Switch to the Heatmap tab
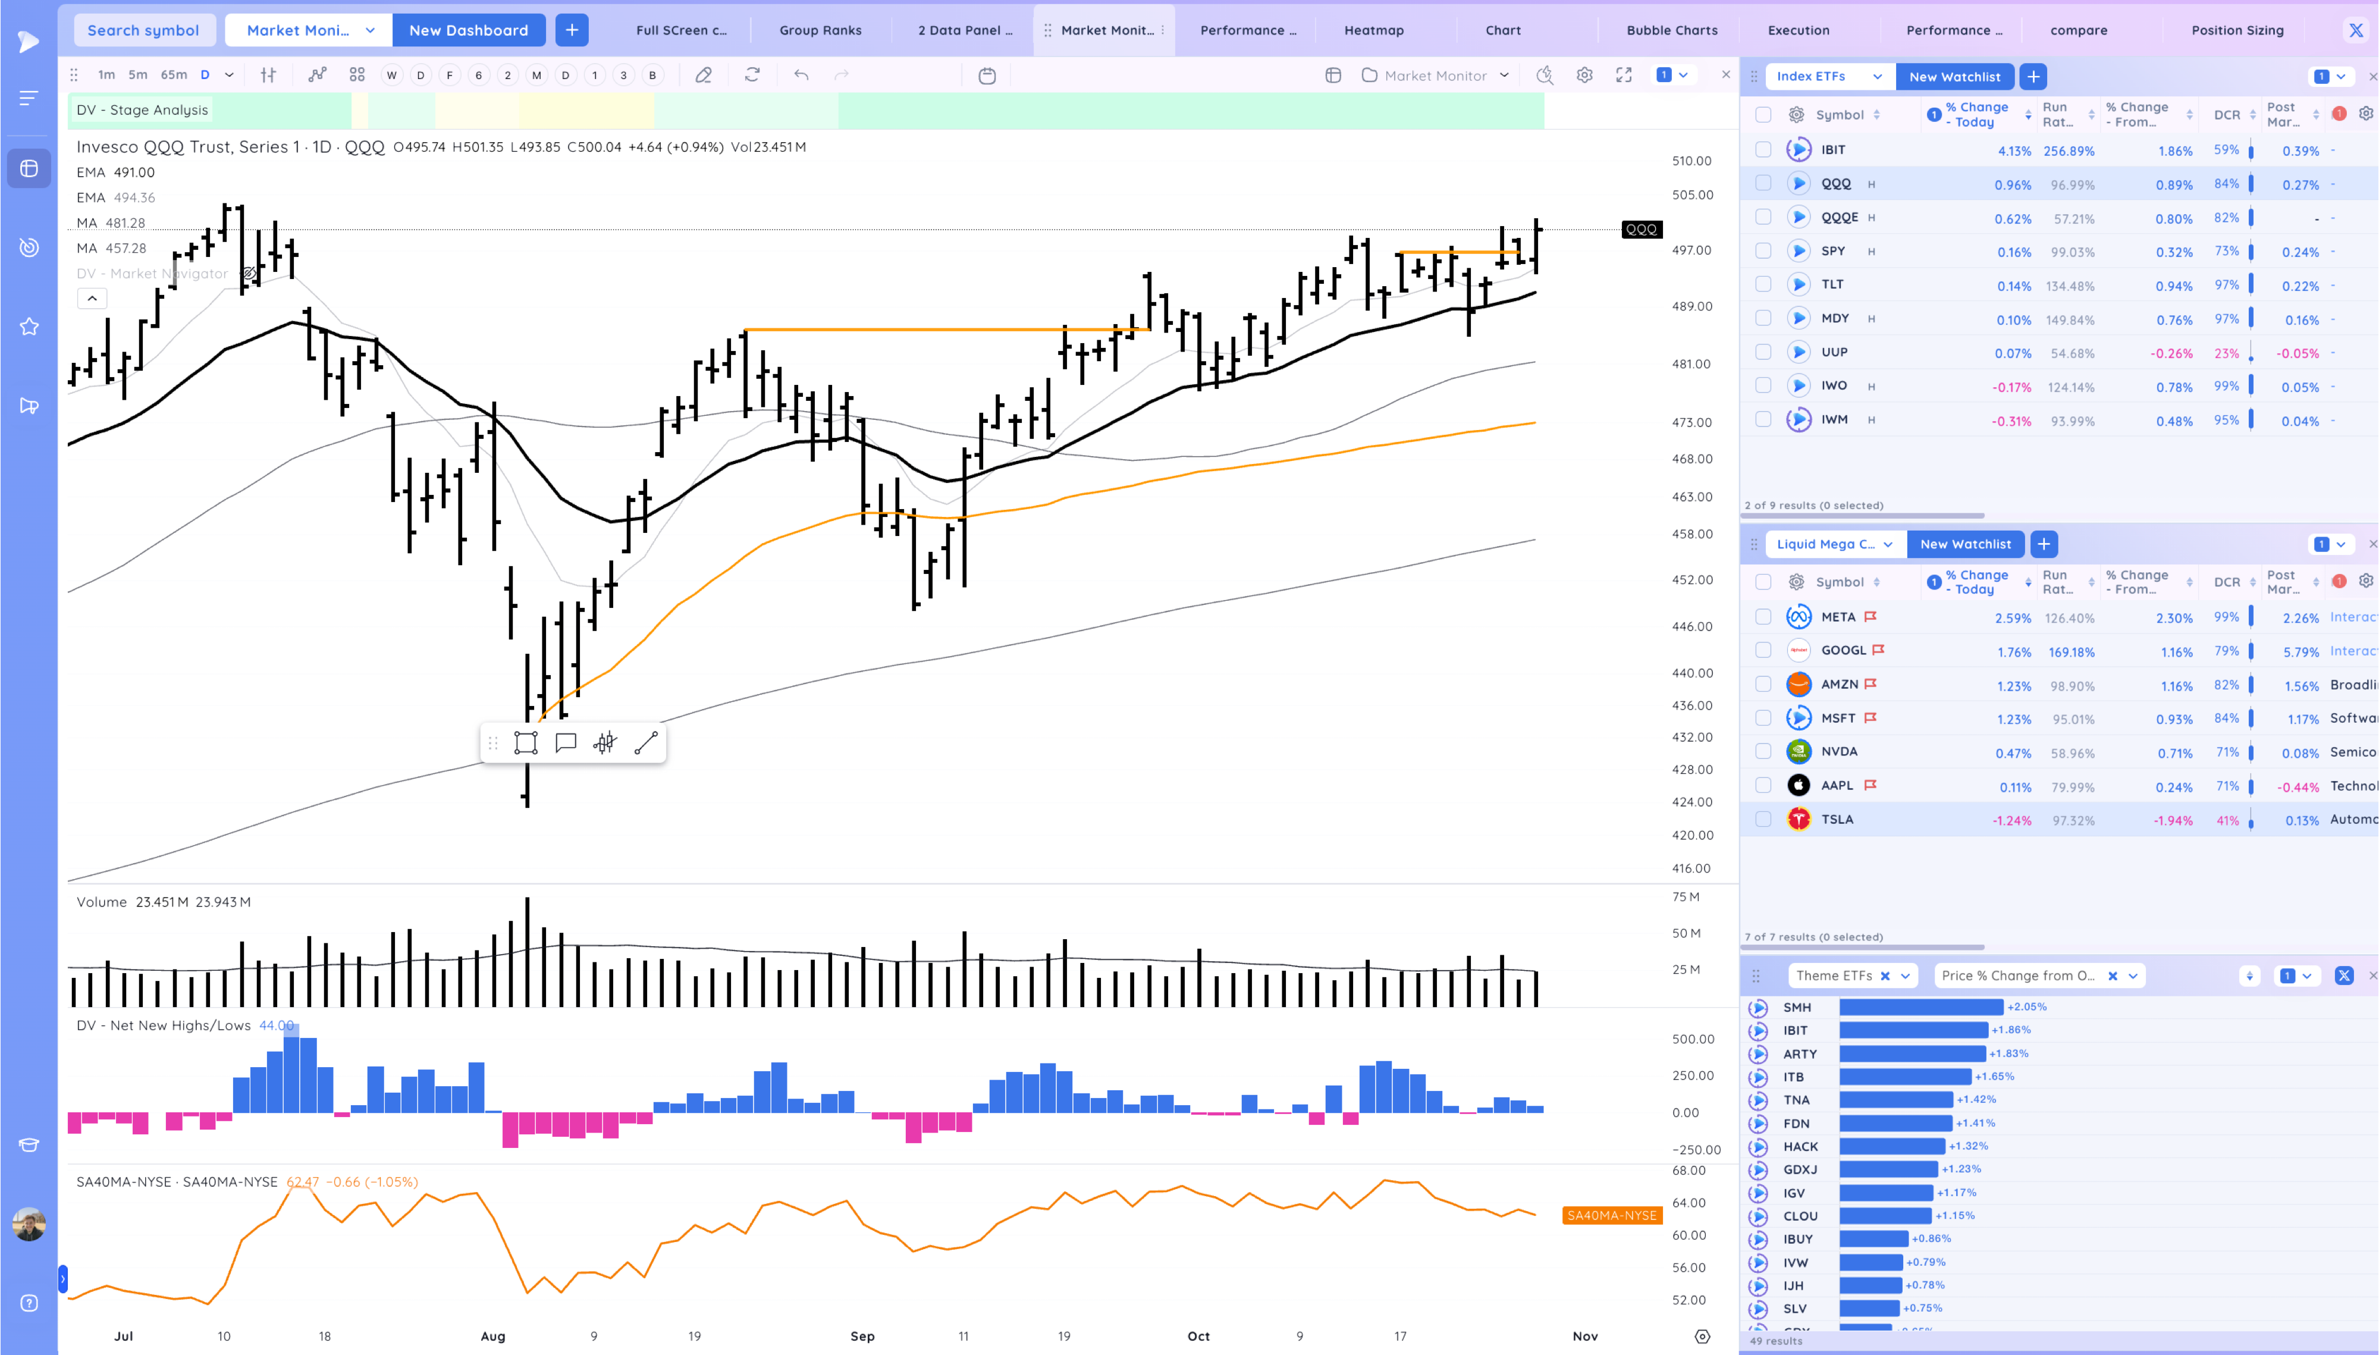Image resolution: width=2379 pixels, height=1355 pixels. coord(1373,30)
